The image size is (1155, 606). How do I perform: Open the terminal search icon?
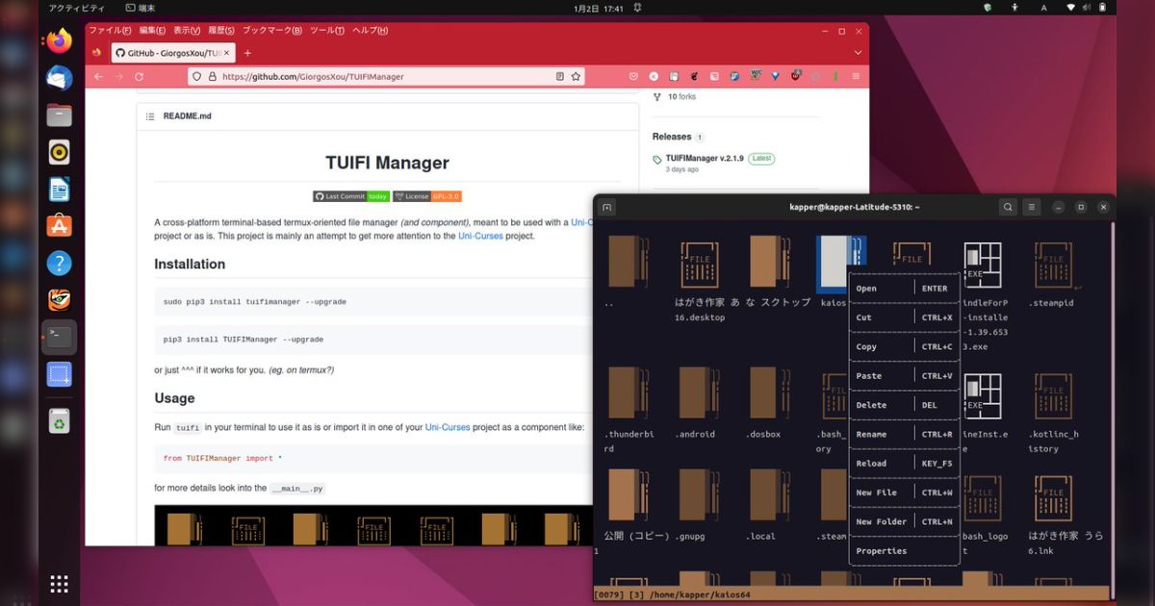tap(1007, 207)
